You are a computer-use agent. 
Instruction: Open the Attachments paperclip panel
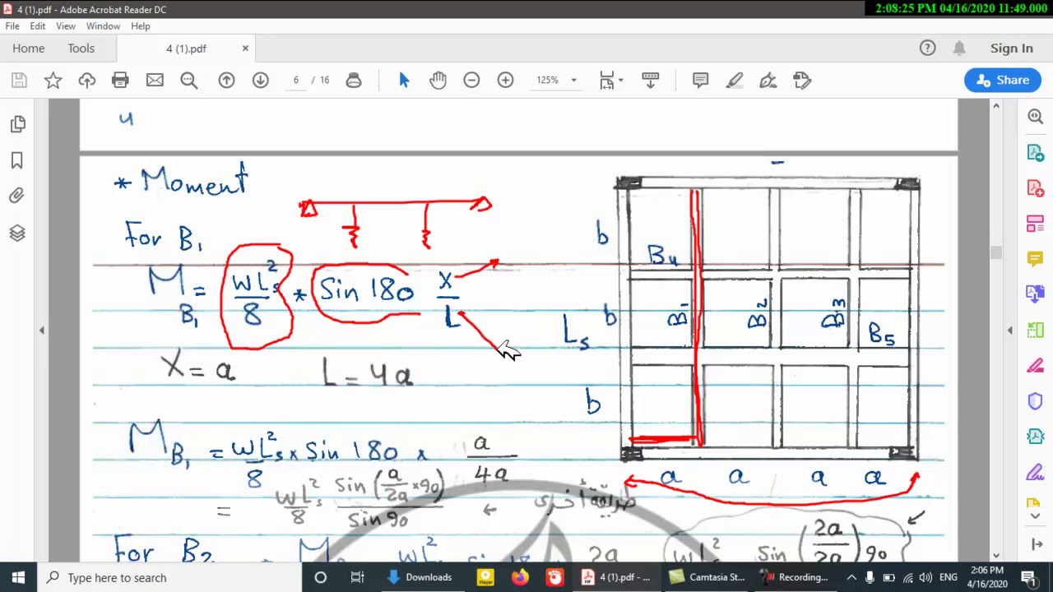coord(17,196)
